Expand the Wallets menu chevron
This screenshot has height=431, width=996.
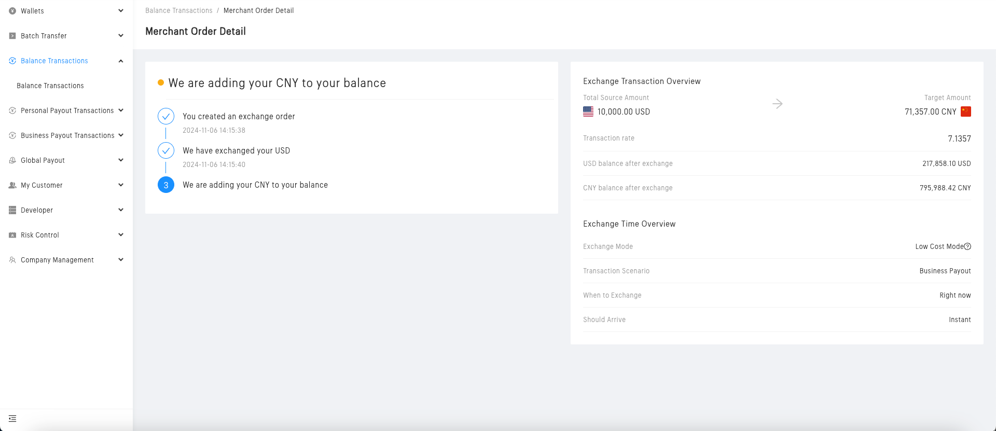[121, 11]
